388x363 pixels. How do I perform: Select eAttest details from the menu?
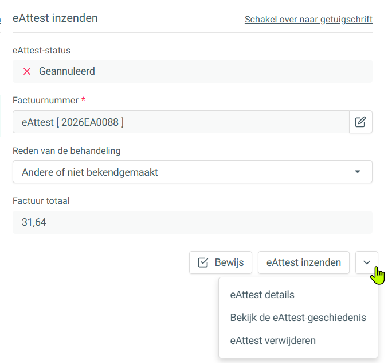262,295
